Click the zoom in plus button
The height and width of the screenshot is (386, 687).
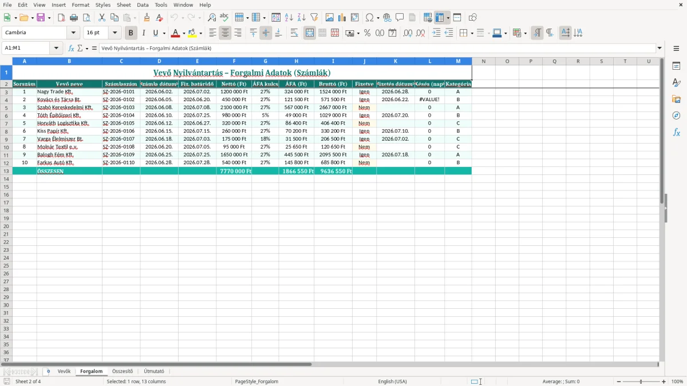[x=664, y=381]
